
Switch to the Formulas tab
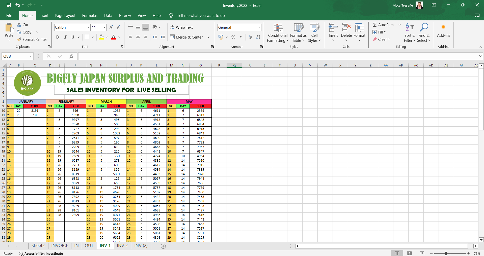[x=90, y=16]
